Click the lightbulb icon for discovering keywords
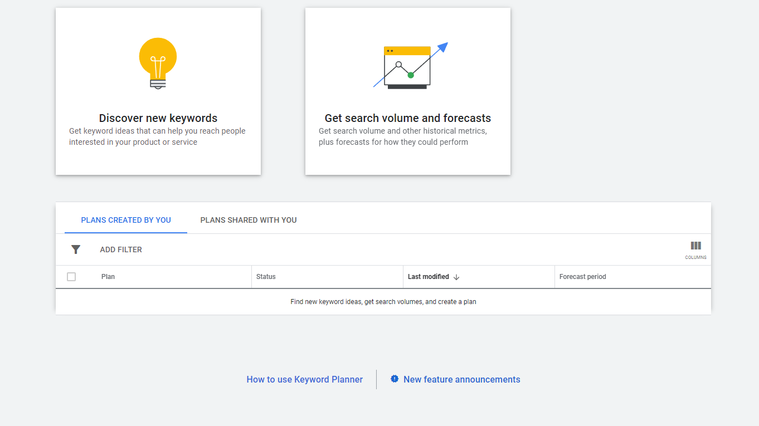 (158, 63)
